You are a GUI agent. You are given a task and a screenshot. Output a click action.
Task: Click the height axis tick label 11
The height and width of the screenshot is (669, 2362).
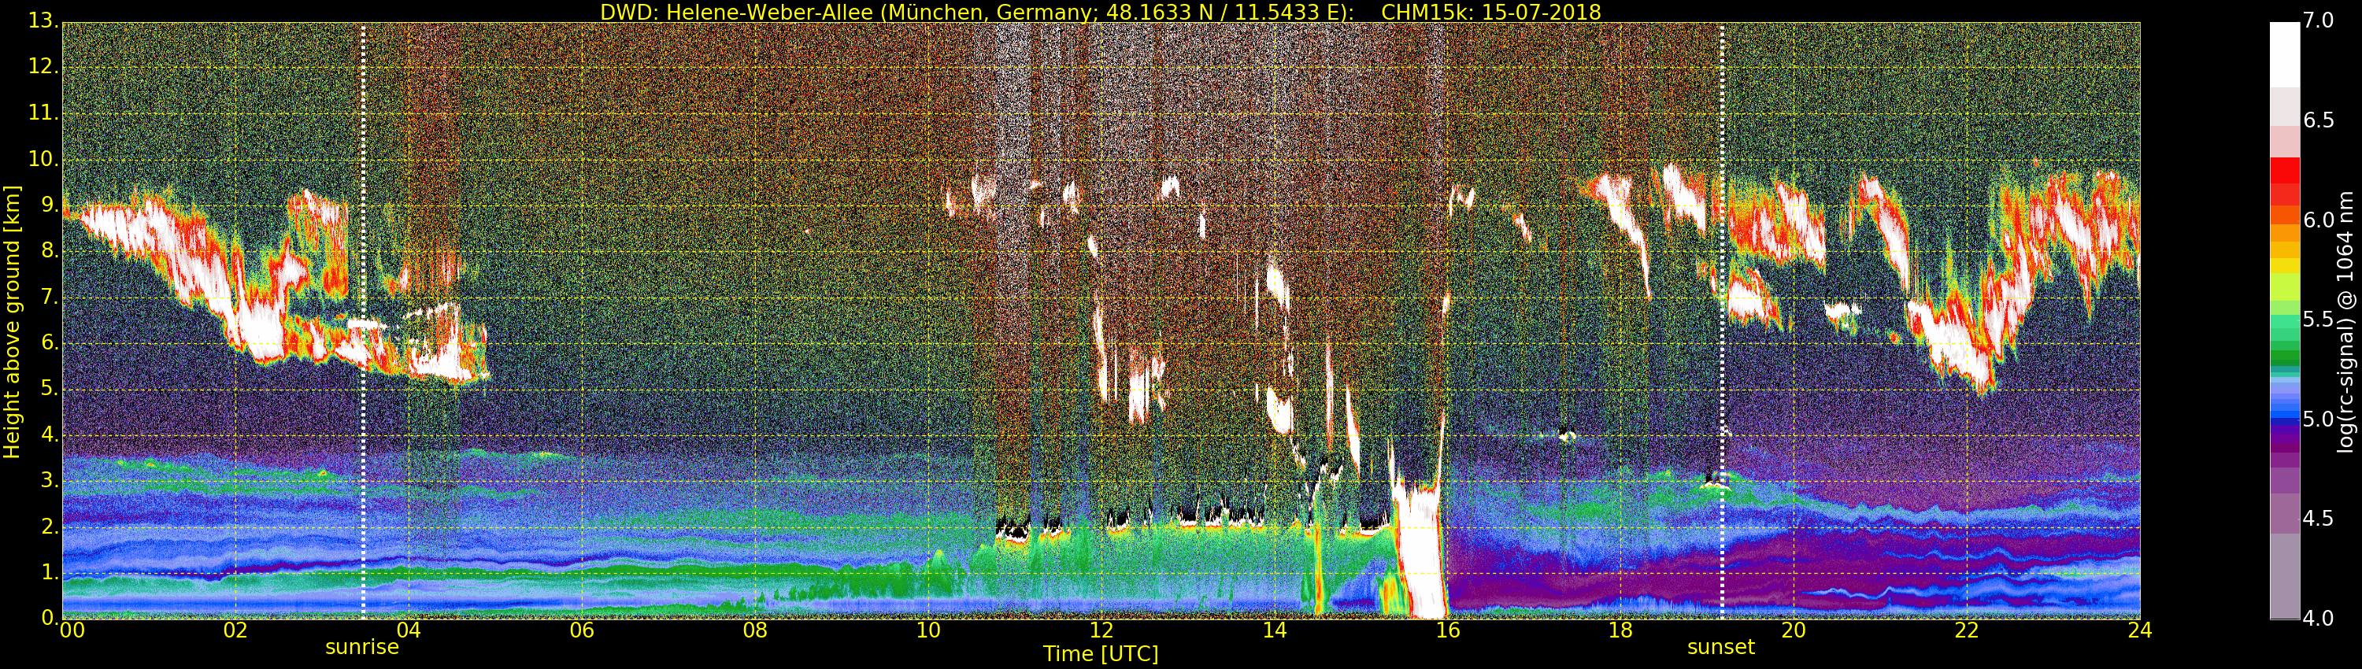(x=43, y=113)
